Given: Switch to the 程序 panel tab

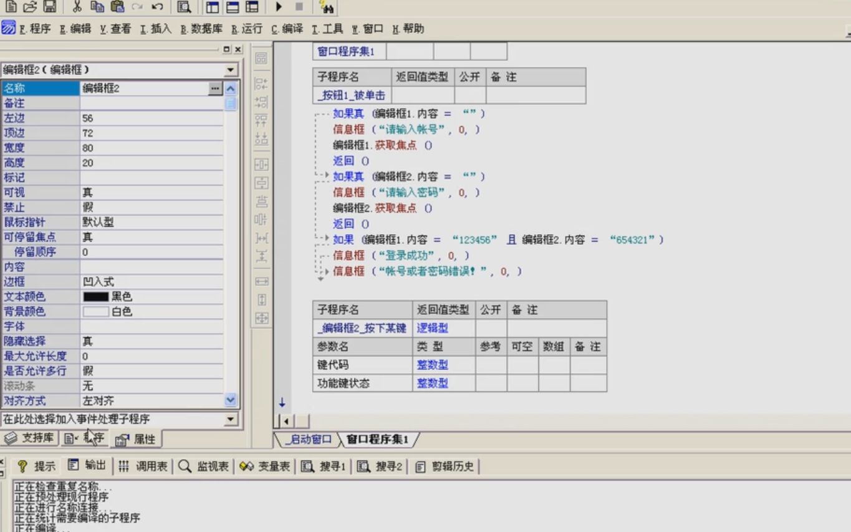Looking at the screenshot, I should [85, 438].
